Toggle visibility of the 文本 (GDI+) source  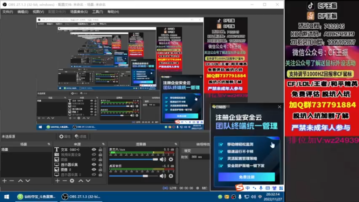94,149
